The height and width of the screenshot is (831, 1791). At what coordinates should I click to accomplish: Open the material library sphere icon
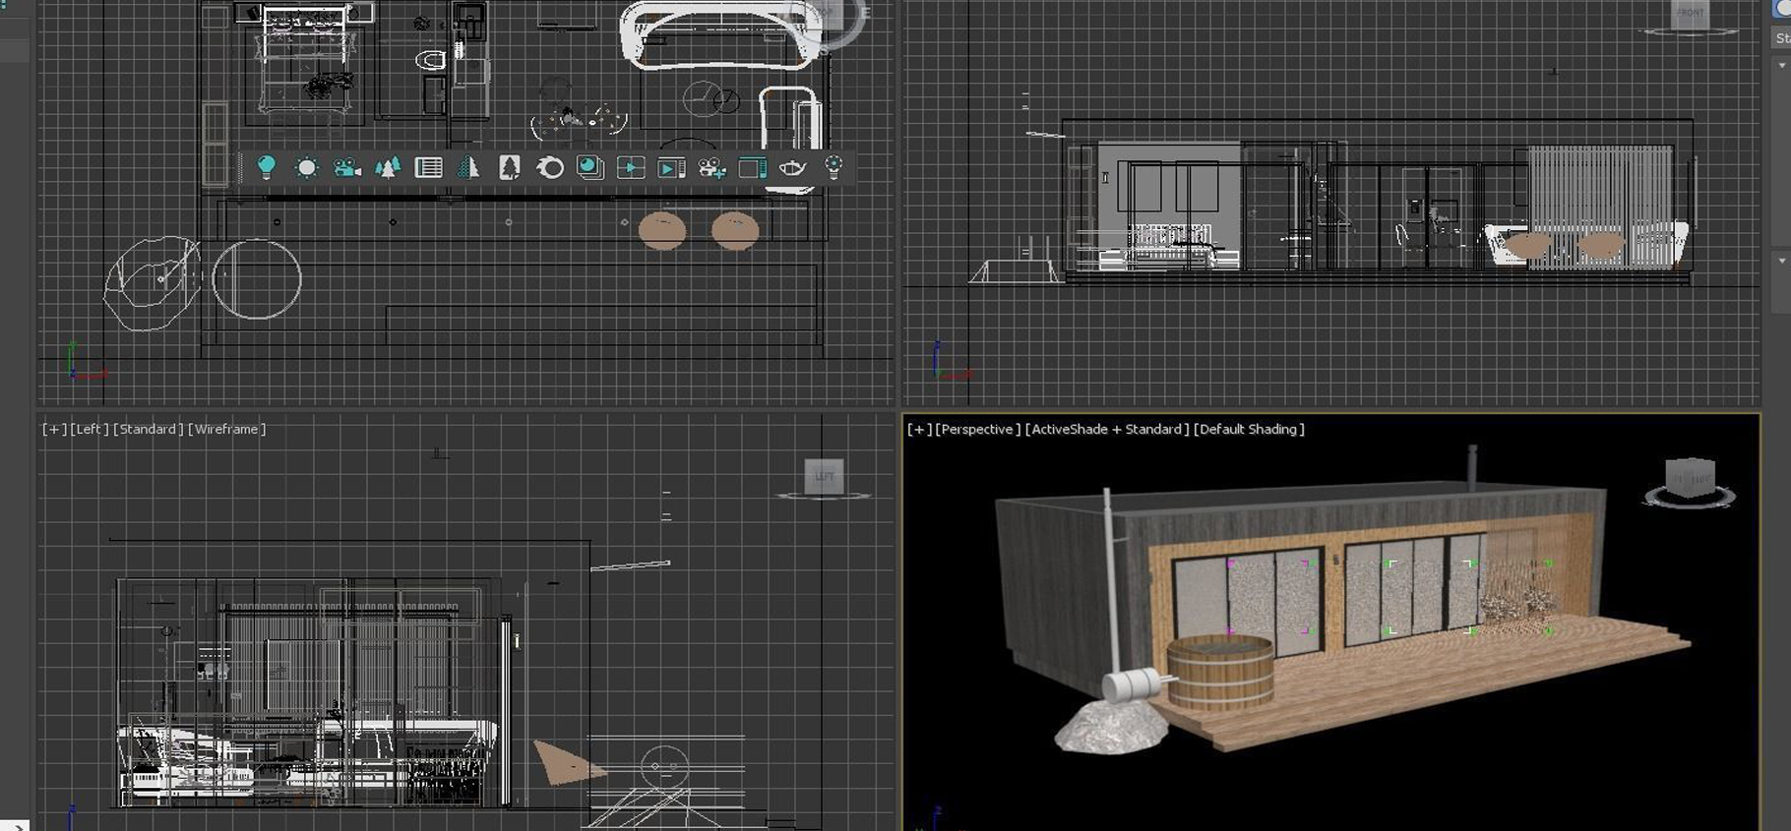[x=590, y=168]
